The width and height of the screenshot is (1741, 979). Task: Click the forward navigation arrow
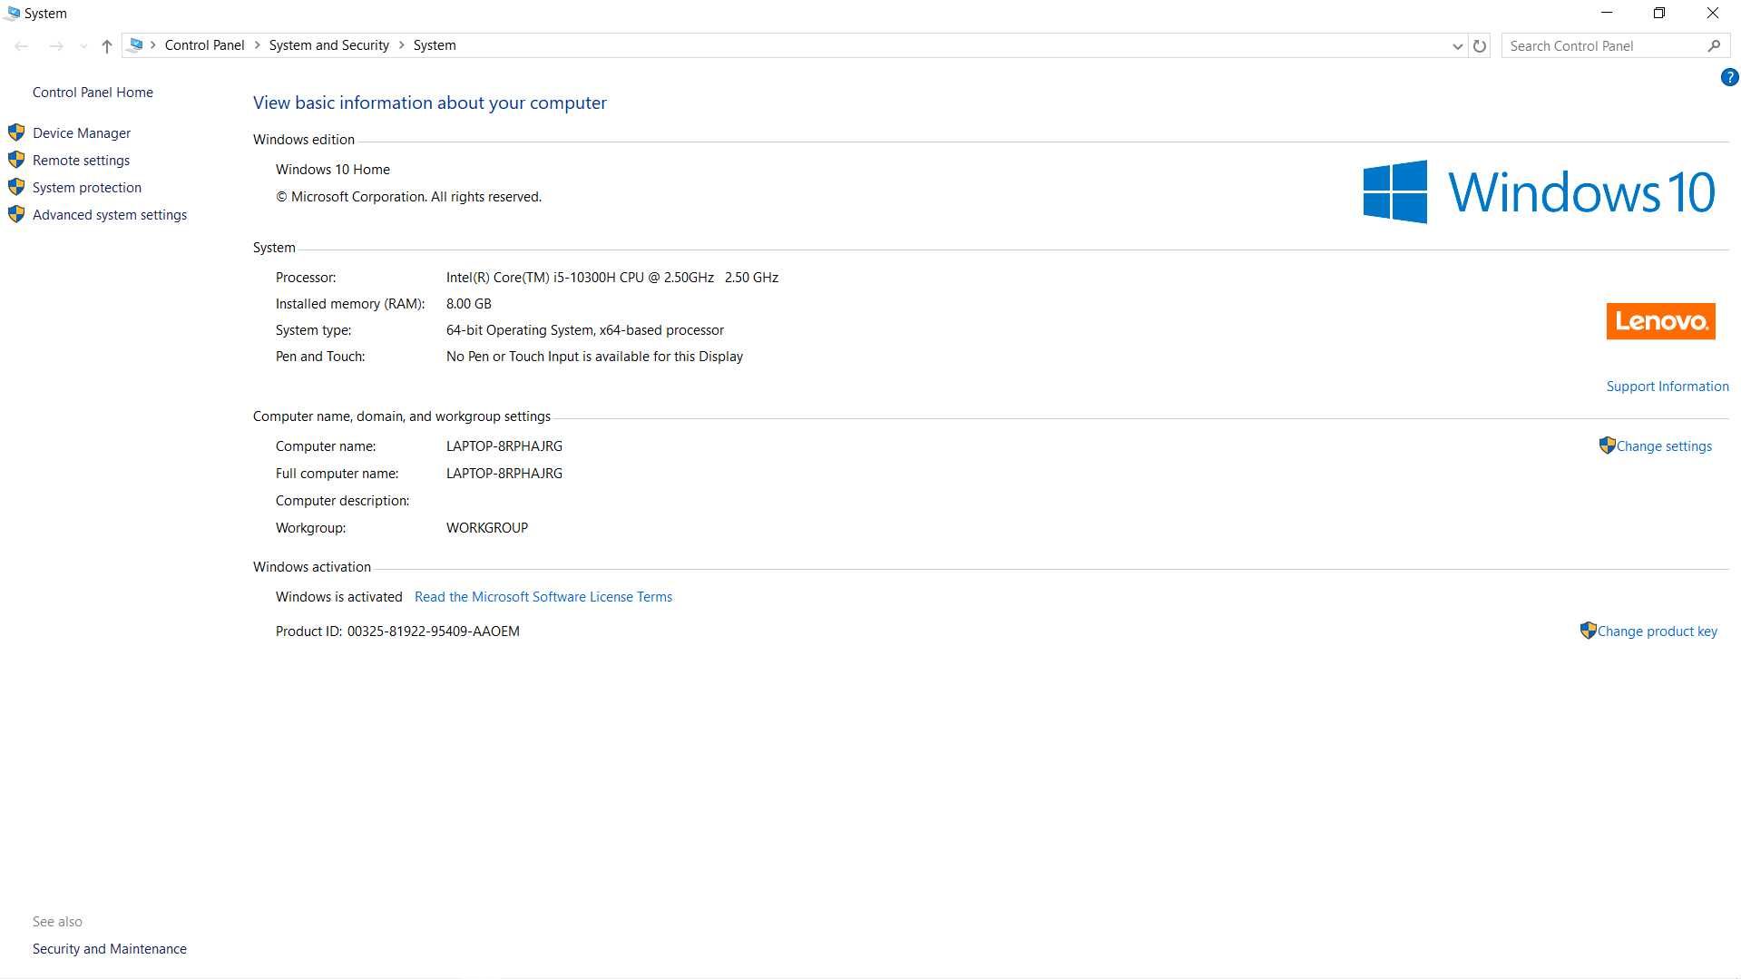pos(56,46)
